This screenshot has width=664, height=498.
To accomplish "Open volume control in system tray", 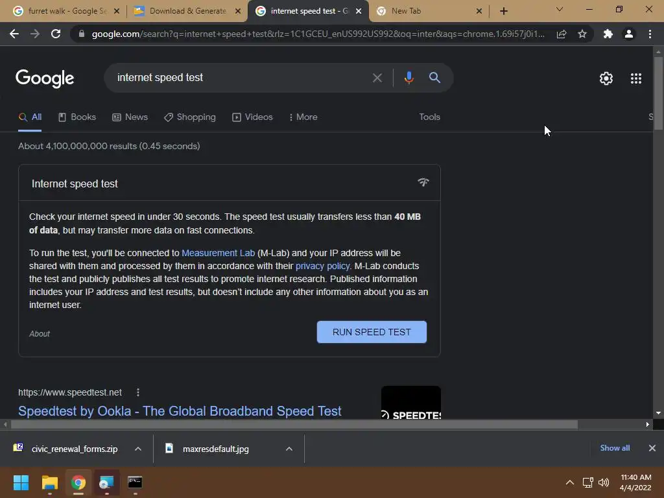I will (x=604, y=482).
